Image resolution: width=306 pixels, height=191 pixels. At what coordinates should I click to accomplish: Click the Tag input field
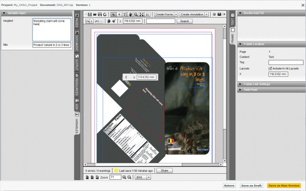286,63
